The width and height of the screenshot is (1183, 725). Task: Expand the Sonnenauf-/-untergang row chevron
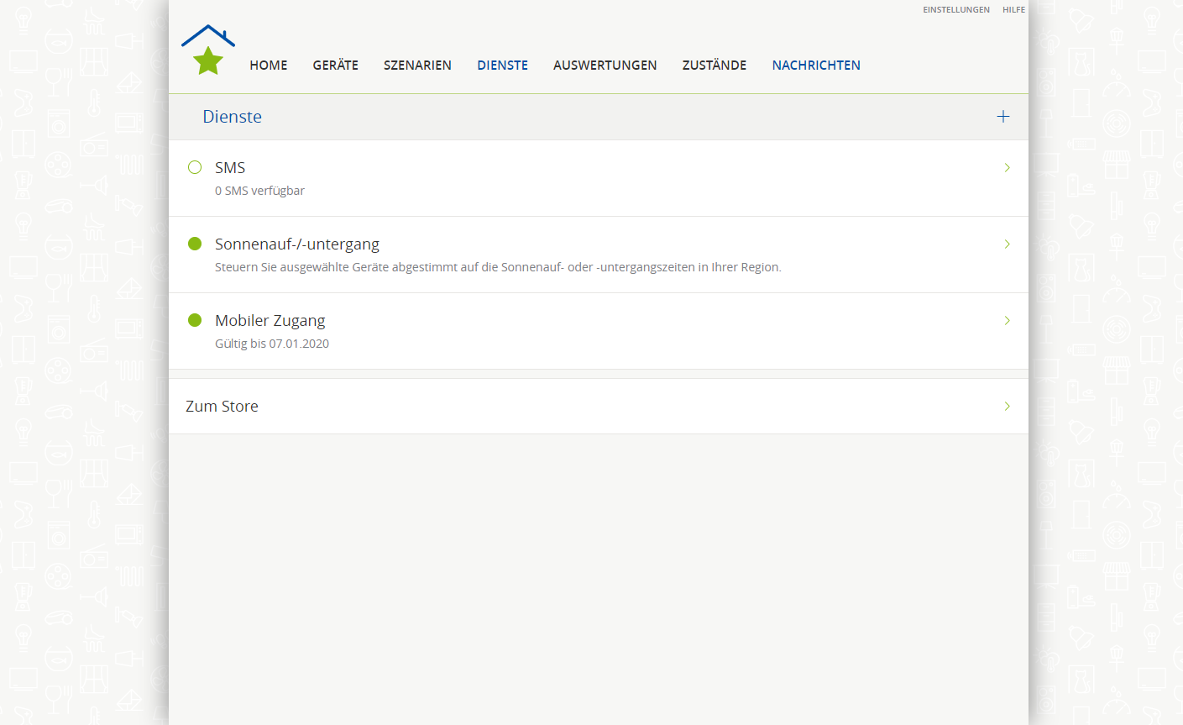(1007, 244)
